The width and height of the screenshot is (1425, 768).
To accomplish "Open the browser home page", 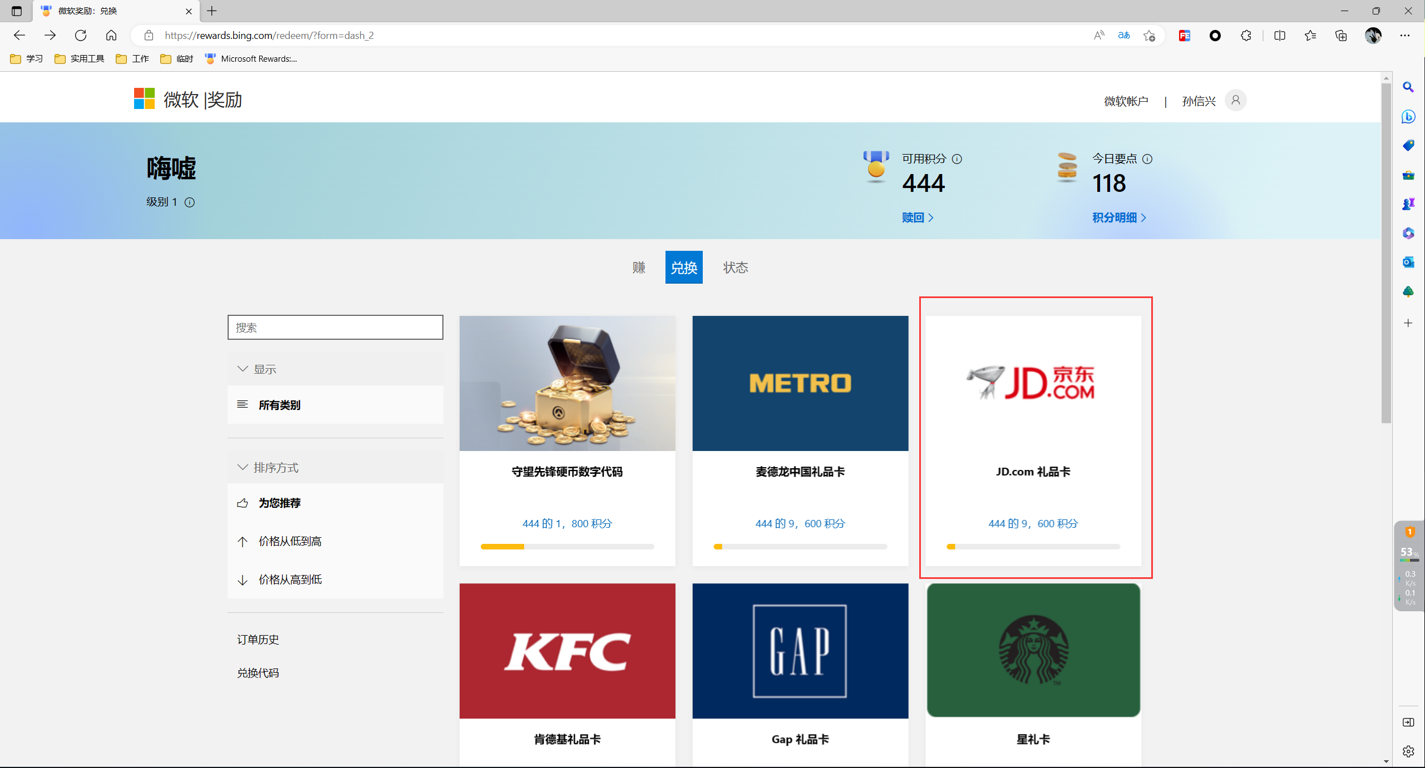I will [111, 36].
